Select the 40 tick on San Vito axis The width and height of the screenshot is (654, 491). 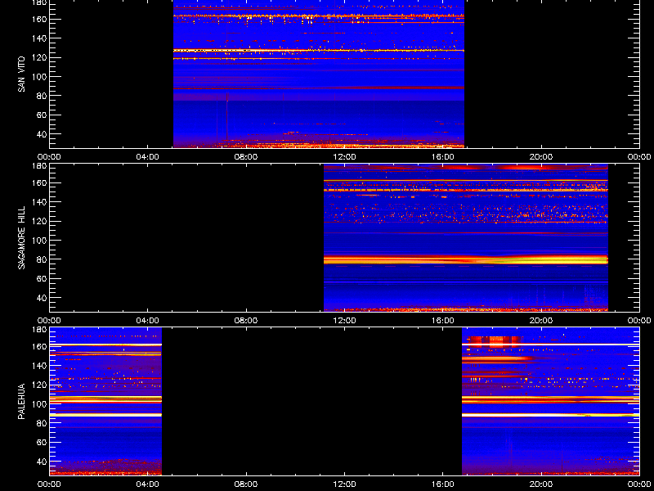(x=42, y=134)
